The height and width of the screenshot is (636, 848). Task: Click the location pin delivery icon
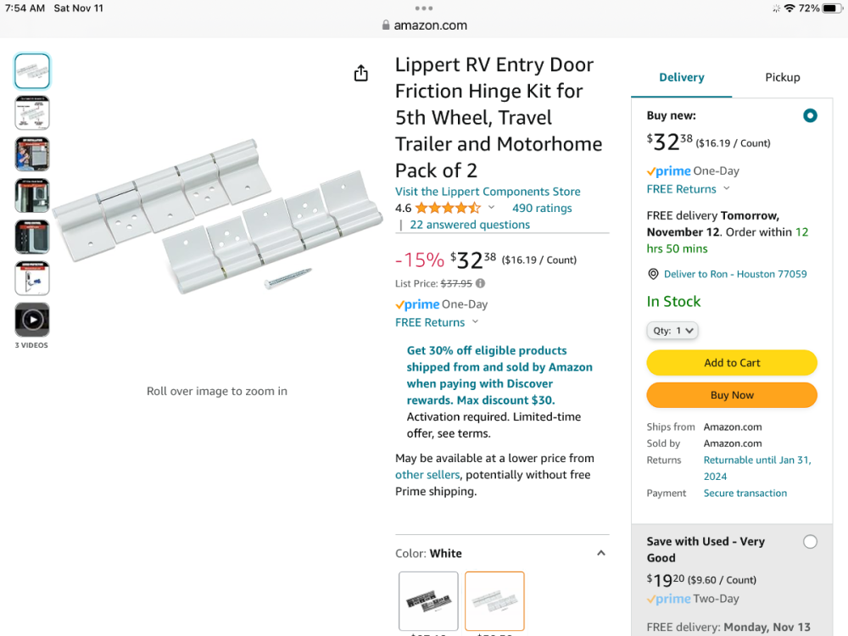click(x=653, y=274)
